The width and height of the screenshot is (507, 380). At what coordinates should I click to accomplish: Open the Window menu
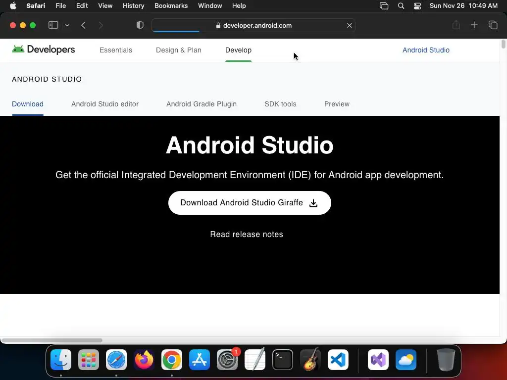[210, 6]
